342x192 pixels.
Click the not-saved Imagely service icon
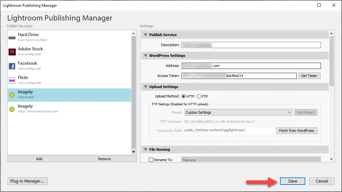(x=12, y=95)
